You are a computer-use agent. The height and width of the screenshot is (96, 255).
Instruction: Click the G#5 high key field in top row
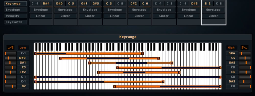[96, 4]
